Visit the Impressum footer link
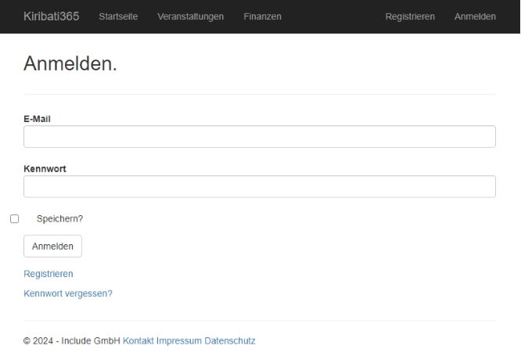The height and width of the screenshot is (363, 521). [179, 341]
